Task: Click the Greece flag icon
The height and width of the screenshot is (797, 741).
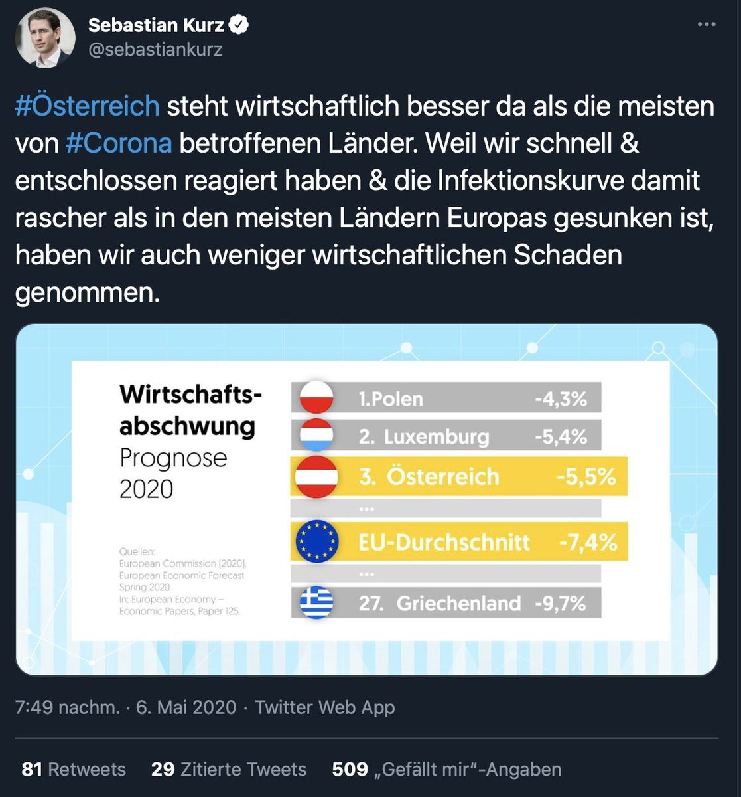Action: 316,602
